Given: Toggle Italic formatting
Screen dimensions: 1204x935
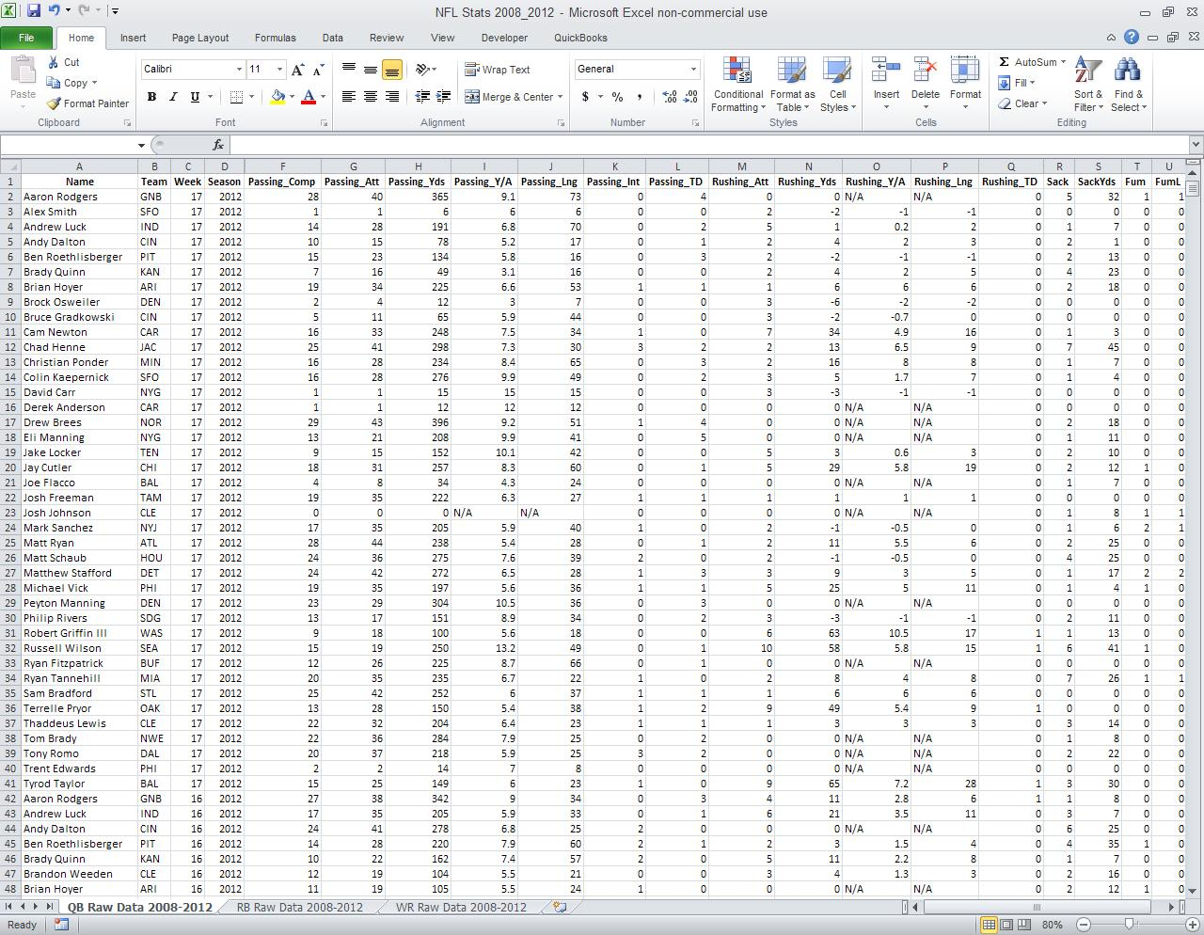Looking at the screenshot, I should 173,97.
